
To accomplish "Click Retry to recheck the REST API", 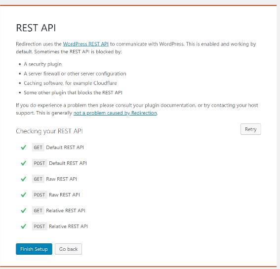I will 250,129.
